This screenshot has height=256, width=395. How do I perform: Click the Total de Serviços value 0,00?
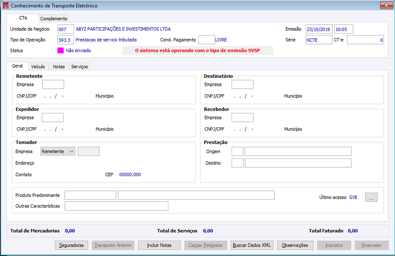208,231
